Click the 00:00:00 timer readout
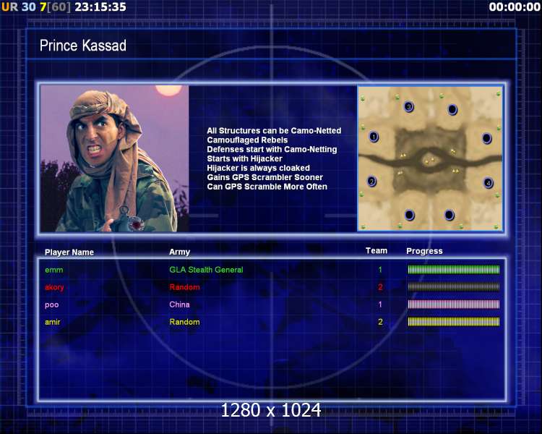Viewport: 542px width, 434px height. [x=515, y=7]
